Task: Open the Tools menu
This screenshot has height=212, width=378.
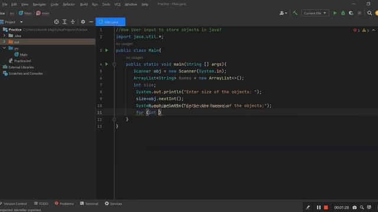Action: click(x=106, y=4)
